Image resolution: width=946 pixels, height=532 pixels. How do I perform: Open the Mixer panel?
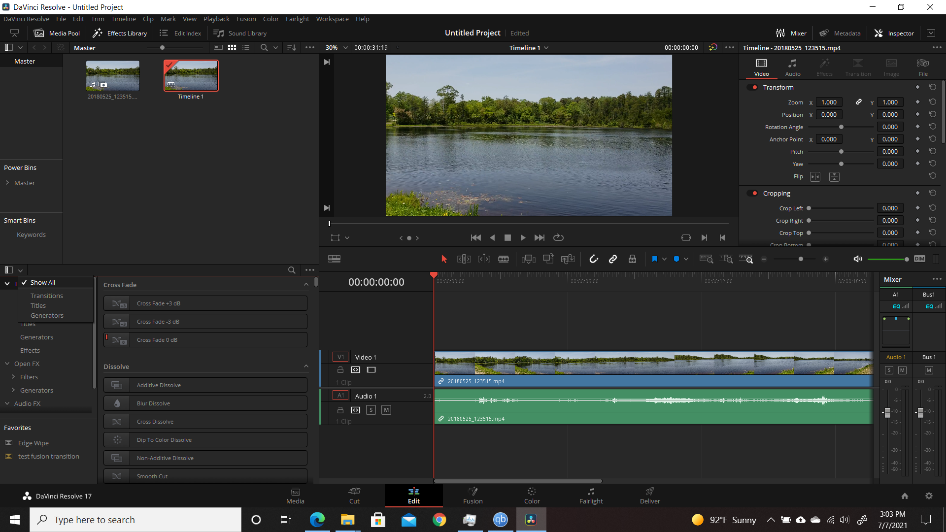(791, 33)
